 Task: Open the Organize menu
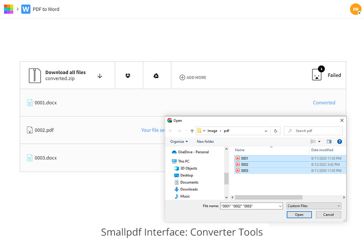(x=179, y=141)
